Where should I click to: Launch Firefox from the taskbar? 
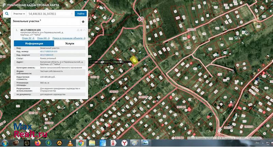(38, 143)
